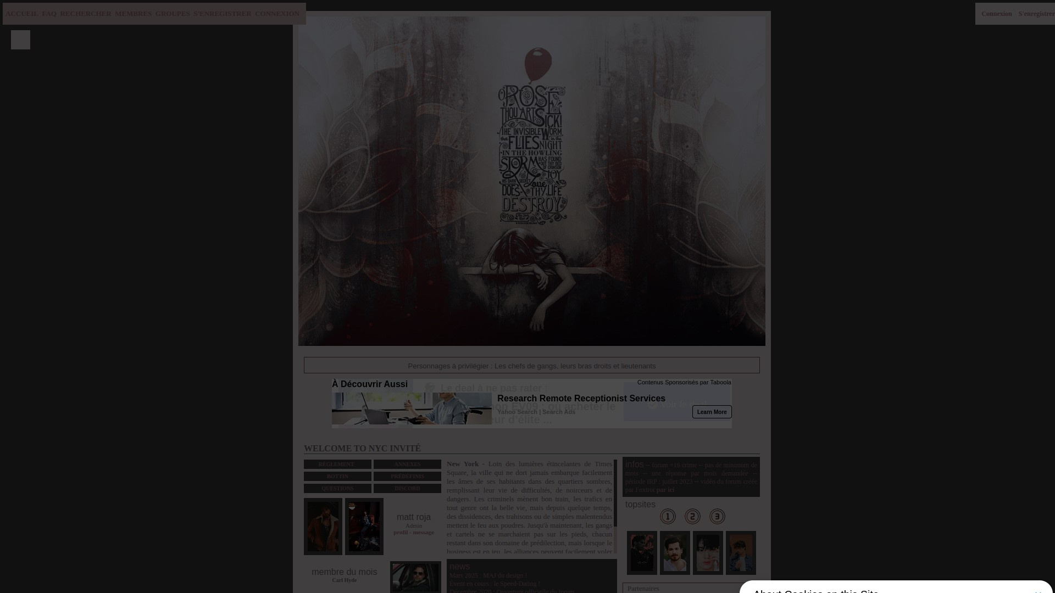
Task: Open fourth topsites character thumbnail
Action: click(x=741, y=553)
